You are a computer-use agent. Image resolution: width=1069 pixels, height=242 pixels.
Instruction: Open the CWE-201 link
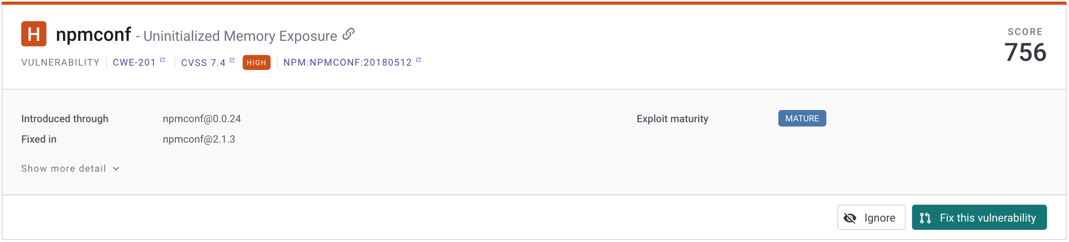tap(134, 62)
